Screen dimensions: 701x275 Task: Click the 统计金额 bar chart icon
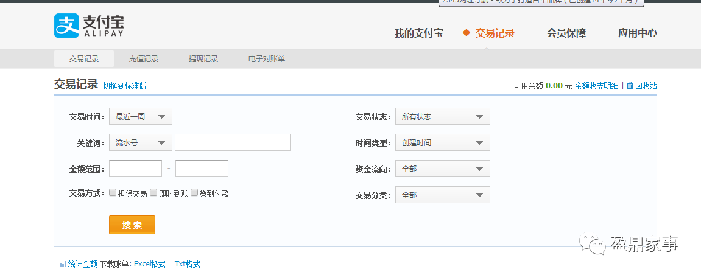(x=63, y=265)
